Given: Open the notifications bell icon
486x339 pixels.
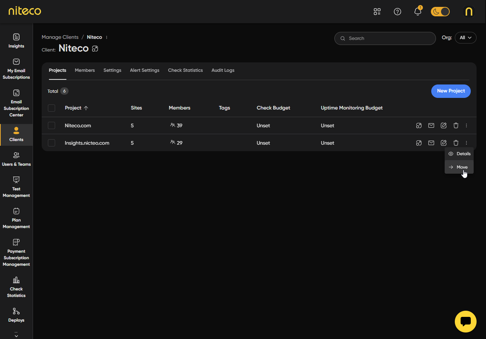Looking at the screenshot, I should (x=417, y=12).
